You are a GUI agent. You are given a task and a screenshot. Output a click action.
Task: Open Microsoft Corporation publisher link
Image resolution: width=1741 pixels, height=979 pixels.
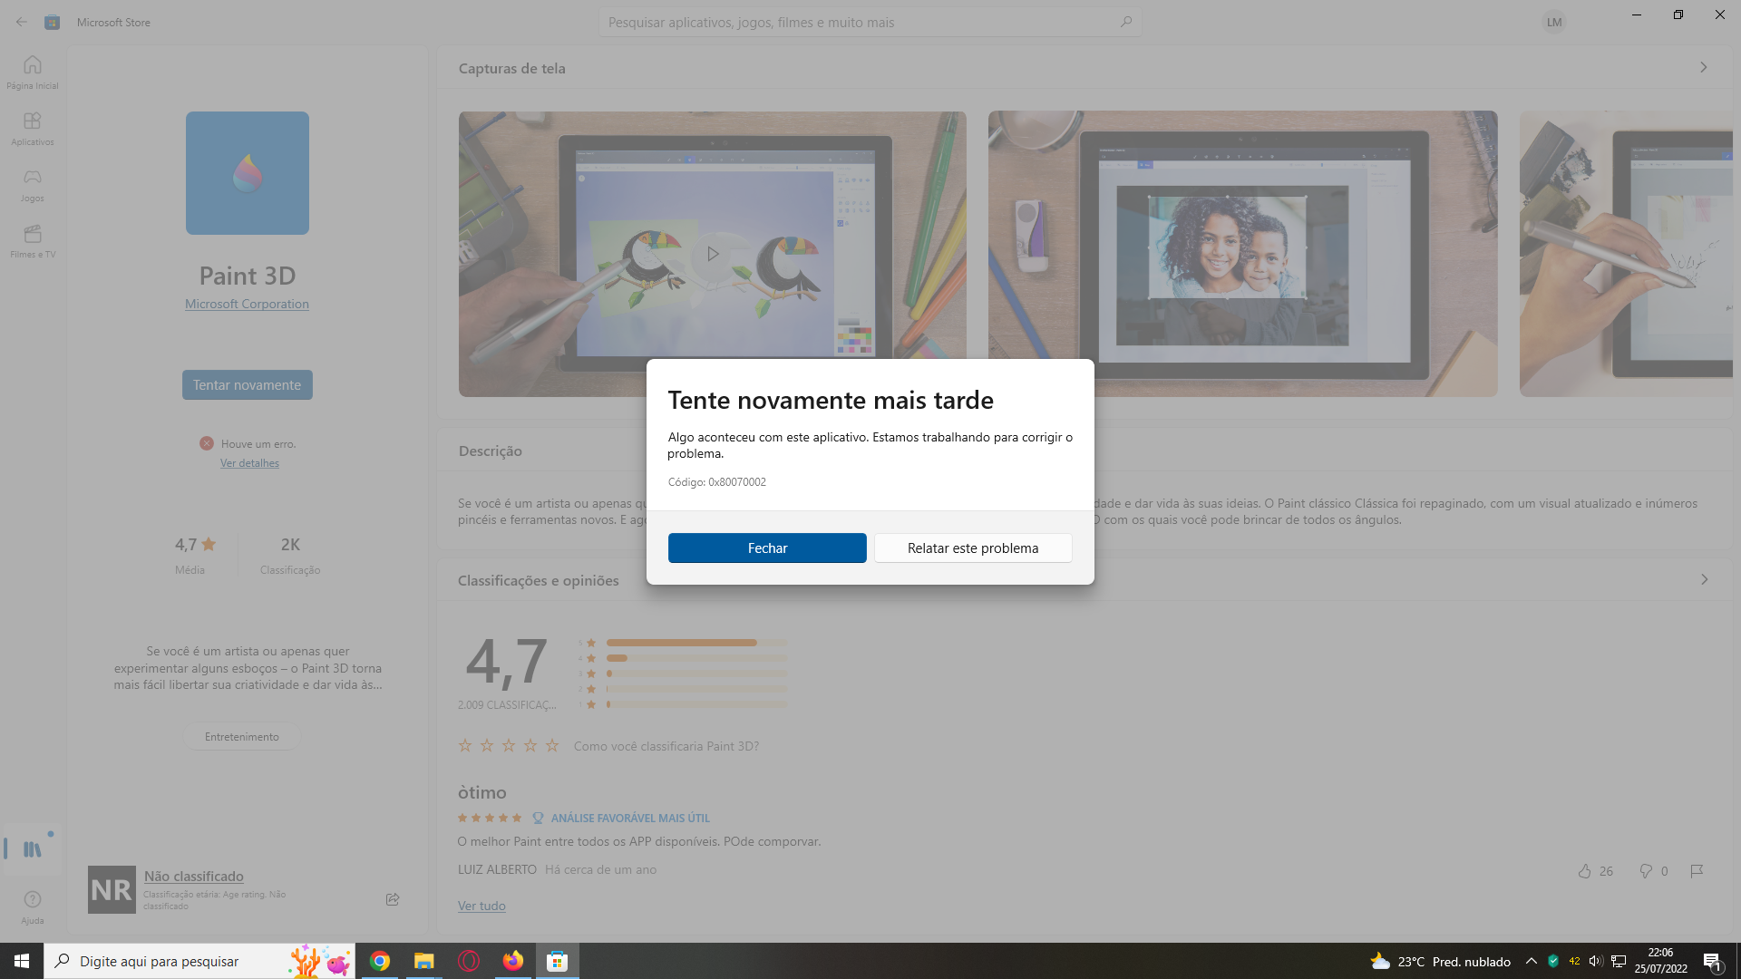click(247, 304)
